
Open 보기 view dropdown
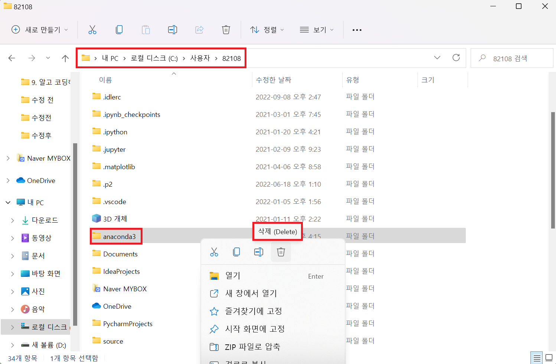[x=317, y=30]
